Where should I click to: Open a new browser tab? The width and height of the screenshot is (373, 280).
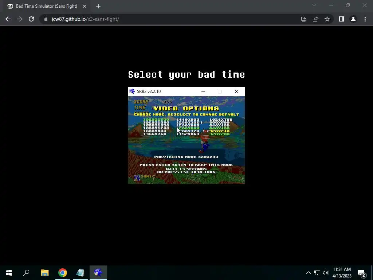click(x=98, y=6)
